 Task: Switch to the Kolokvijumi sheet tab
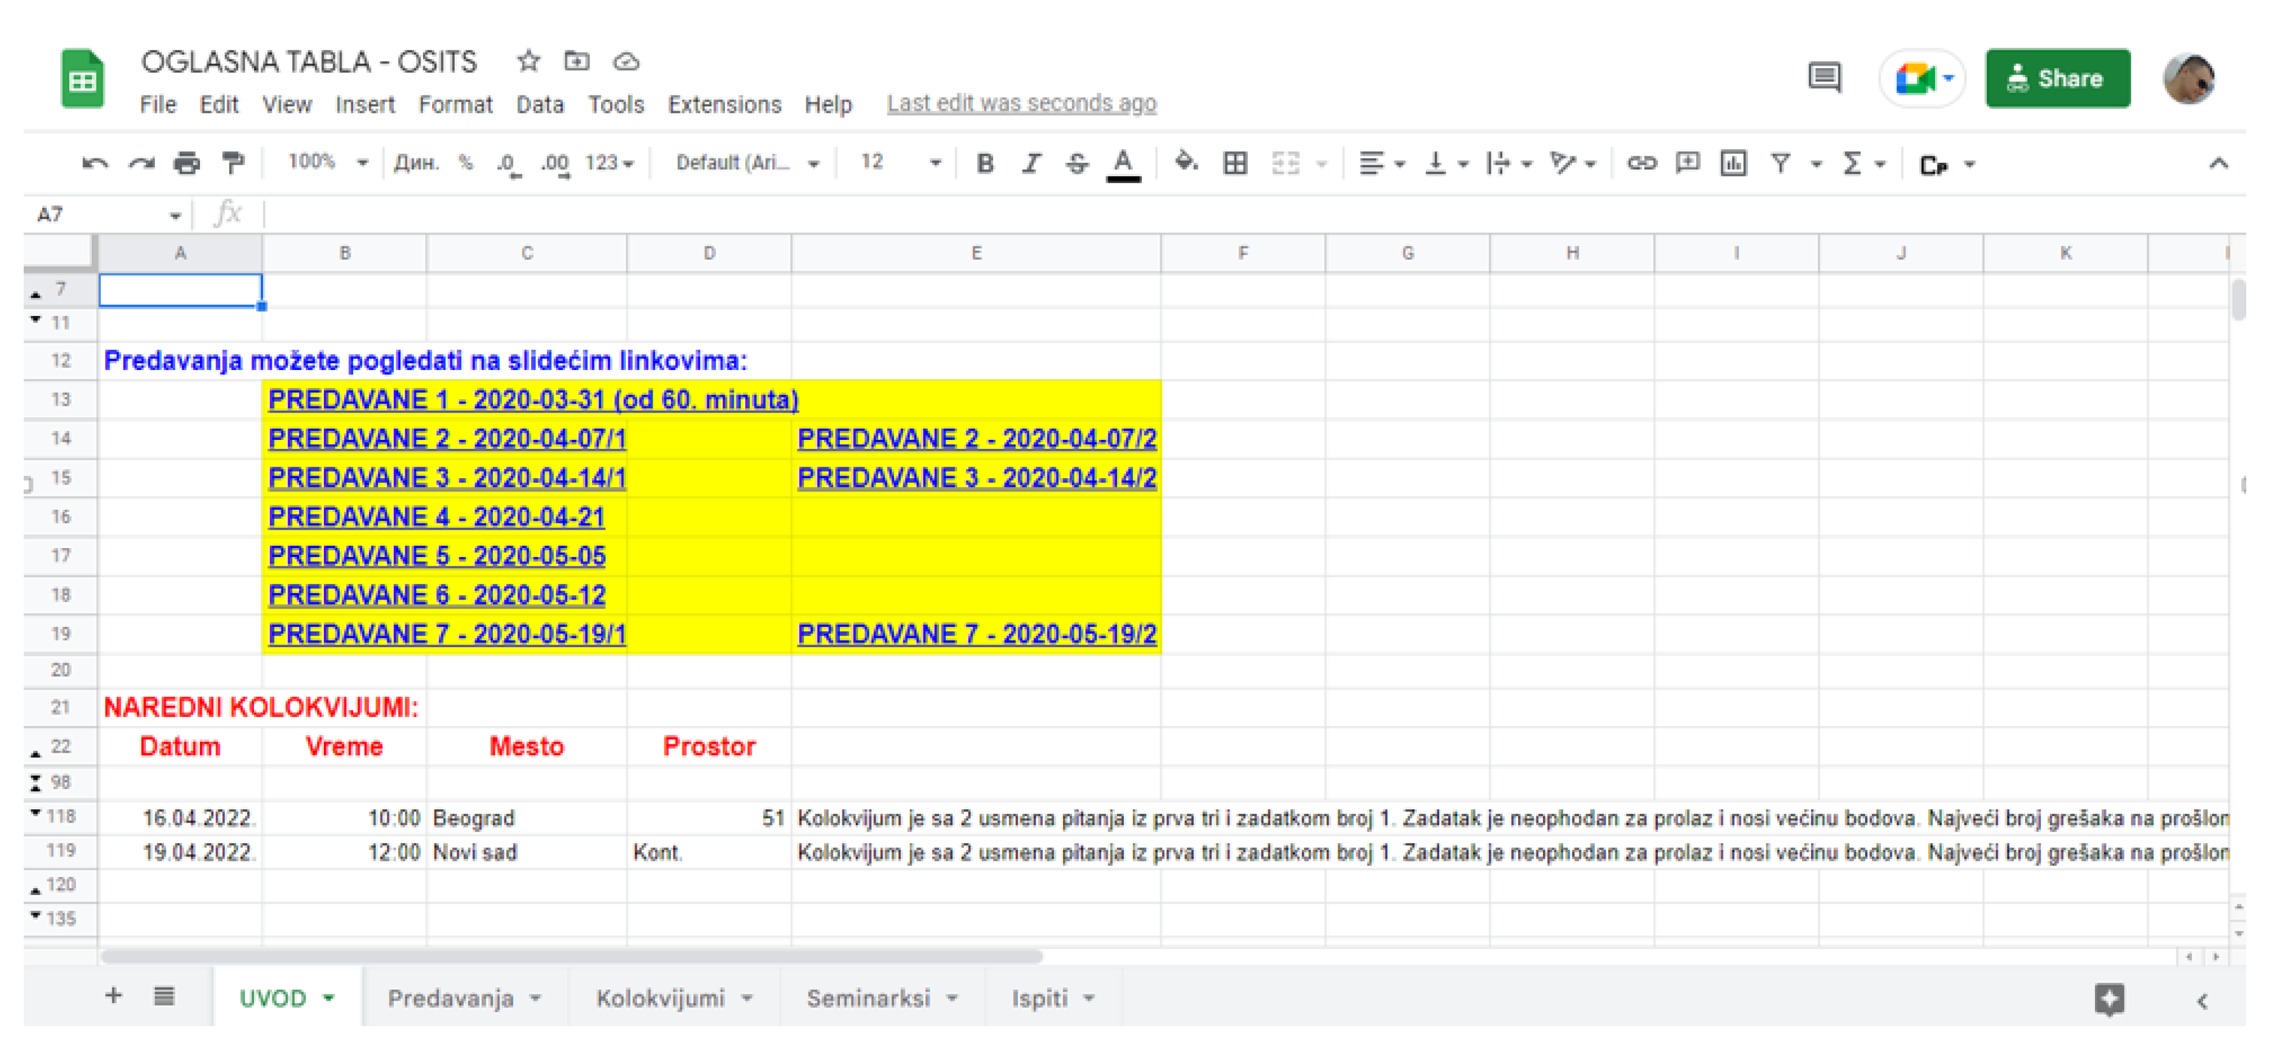660,998
